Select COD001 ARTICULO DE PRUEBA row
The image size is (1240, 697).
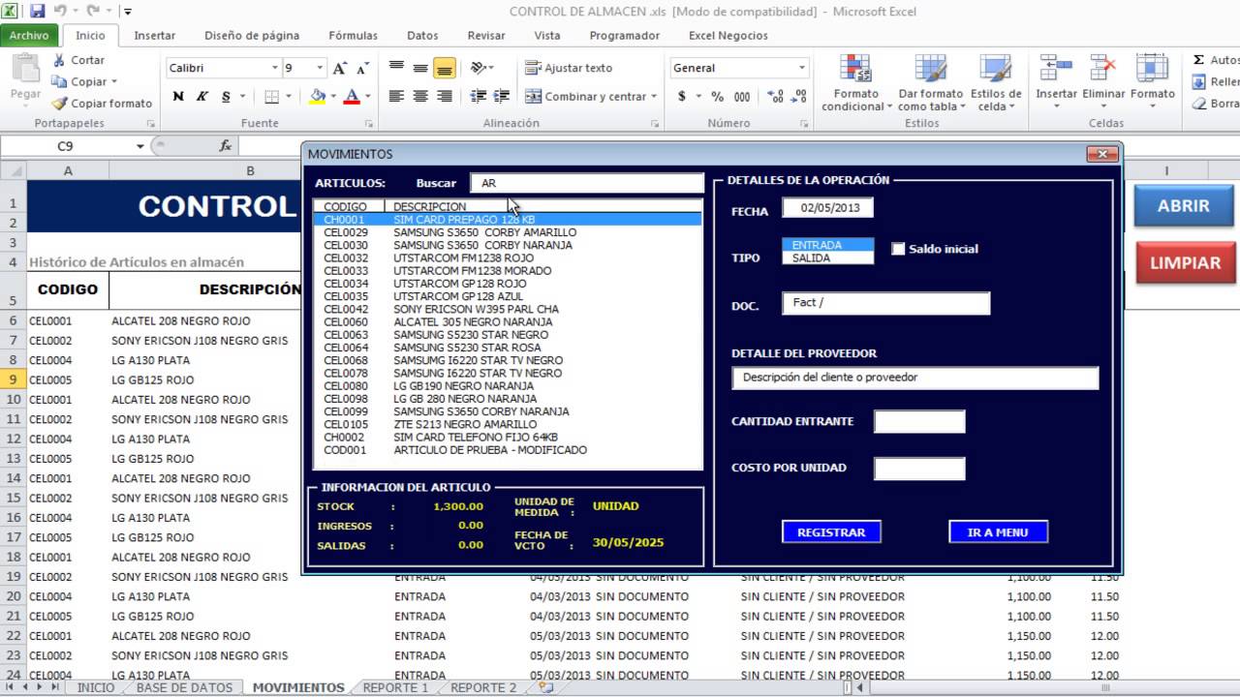pyautogui.click(x=507, y=450)
